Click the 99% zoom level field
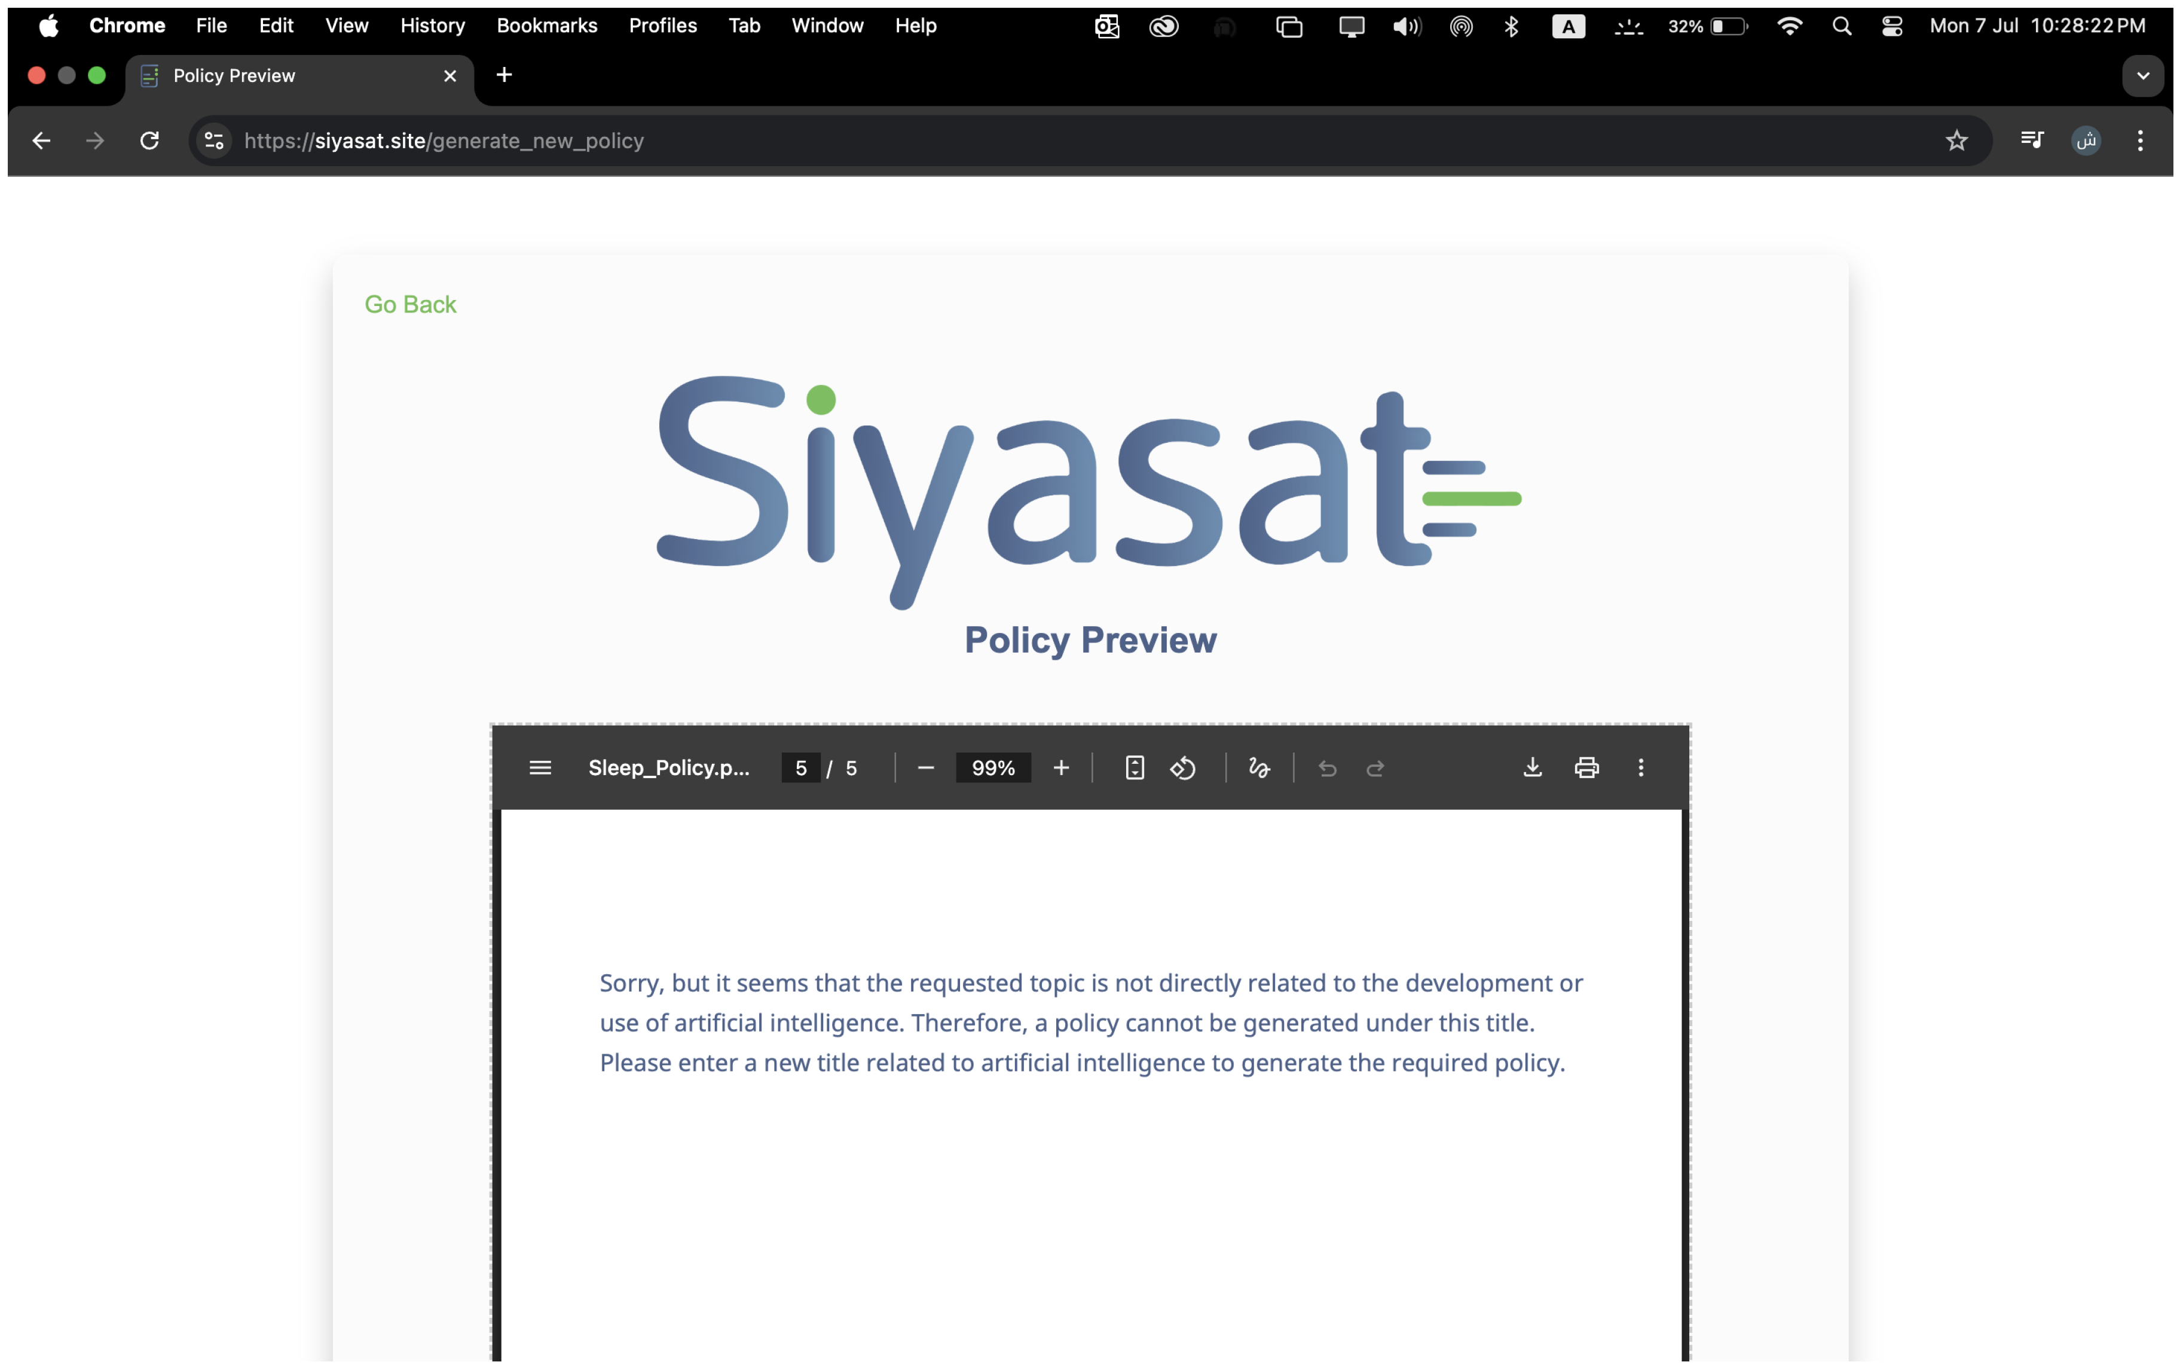2183x1371 pixels. point(993,767)
